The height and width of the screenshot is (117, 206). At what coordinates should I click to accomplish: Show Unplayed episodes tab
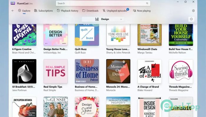115,11
